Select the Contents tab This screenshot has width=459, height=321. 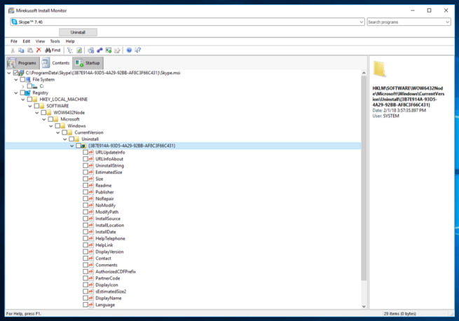(56, 62)
